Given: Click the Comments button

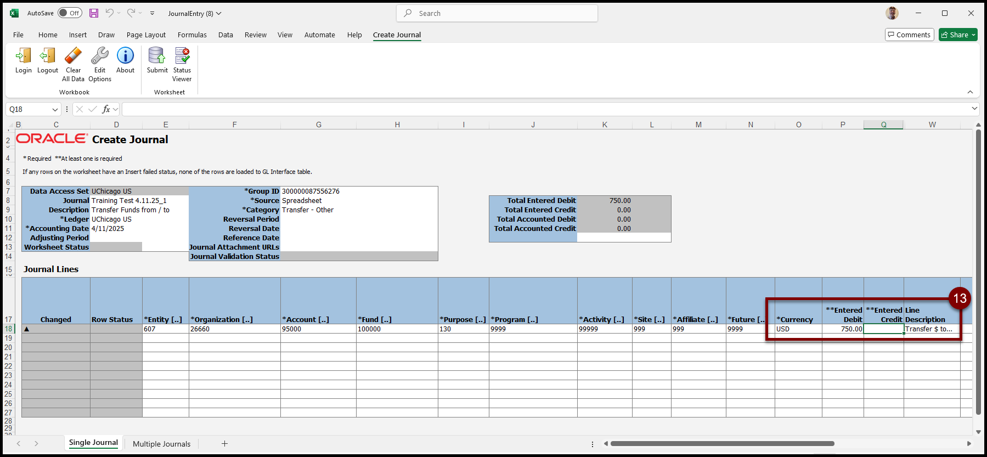Looking at the screenshot, I should click(x=909, y=35).
